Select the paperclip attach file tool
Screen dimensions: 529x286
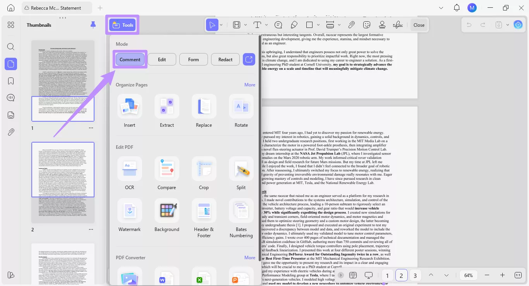(351, 25)
